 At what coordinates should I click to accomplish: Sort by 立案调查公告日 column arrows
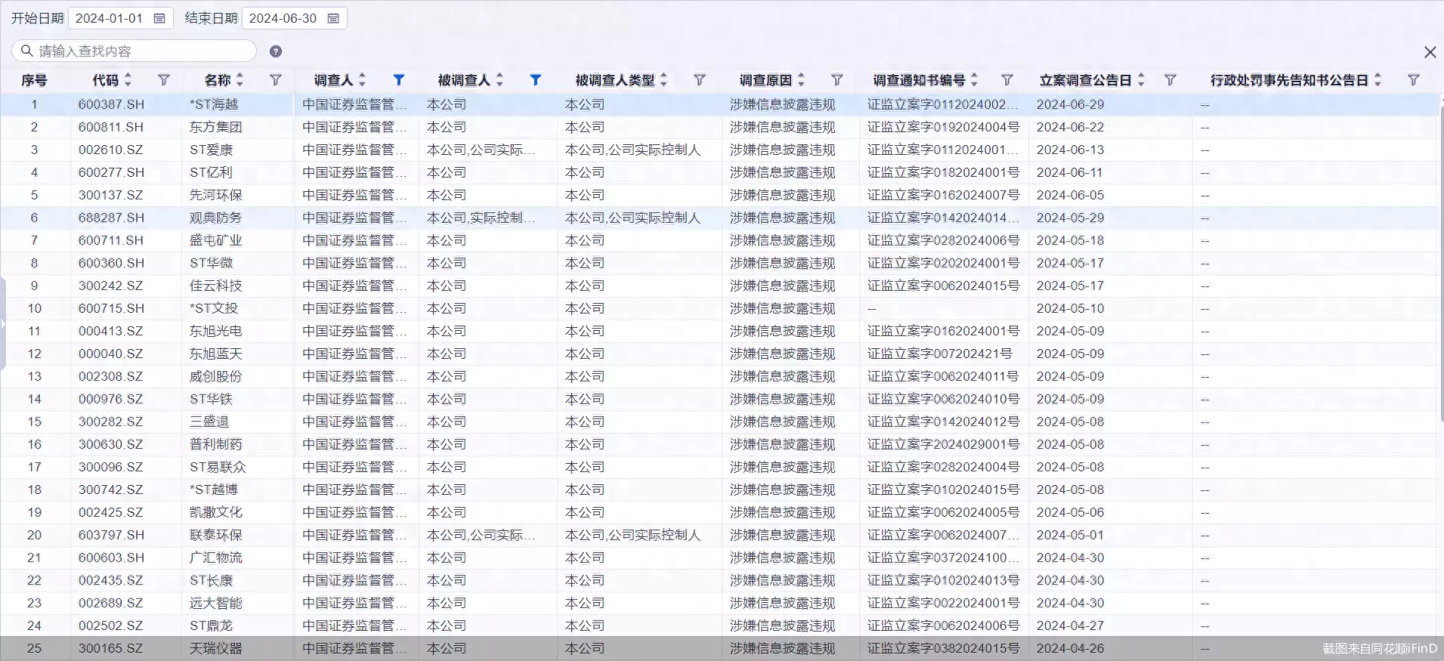(x=1141, y=79)
